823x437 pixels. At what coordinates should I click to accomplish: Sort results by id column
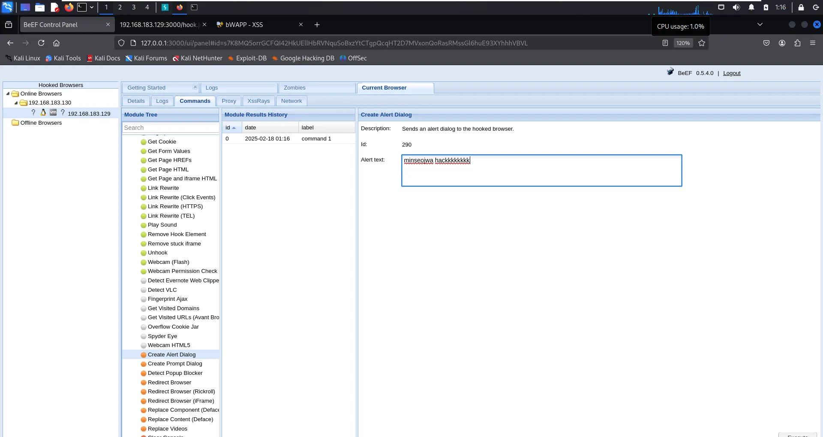click(231, 128)
